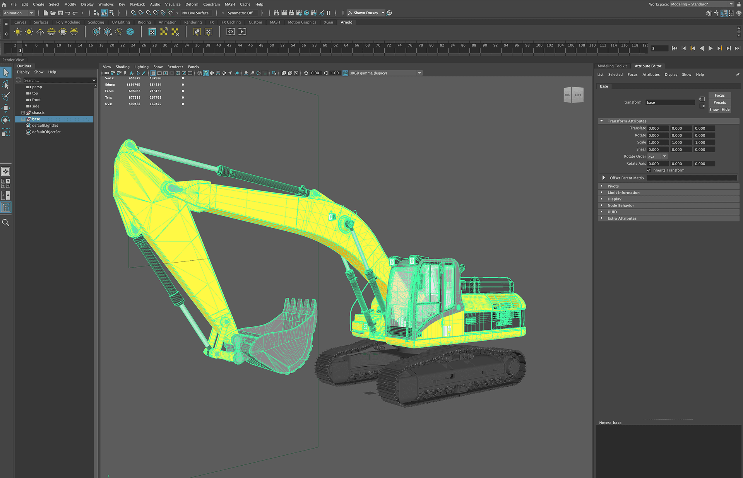Toggle the grid display in the viewport
The width and height of the screenshot is (743, 478).
(153, 73)
